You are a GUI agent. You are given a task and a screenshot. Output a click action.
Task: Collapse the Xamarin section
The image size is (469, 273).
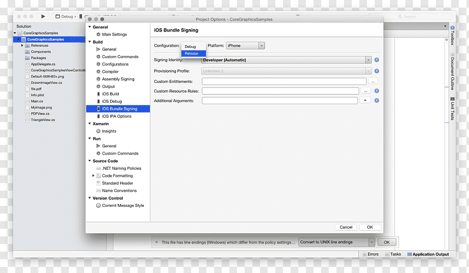coord(89,124)
